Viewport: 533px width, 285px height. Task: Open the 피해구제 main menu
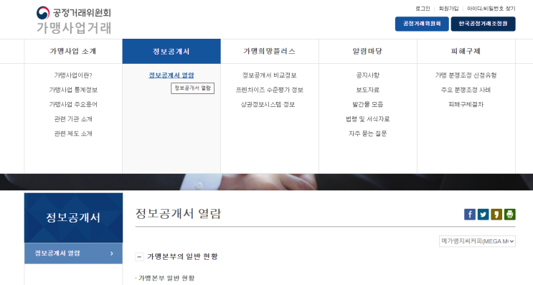coord(466,52)
